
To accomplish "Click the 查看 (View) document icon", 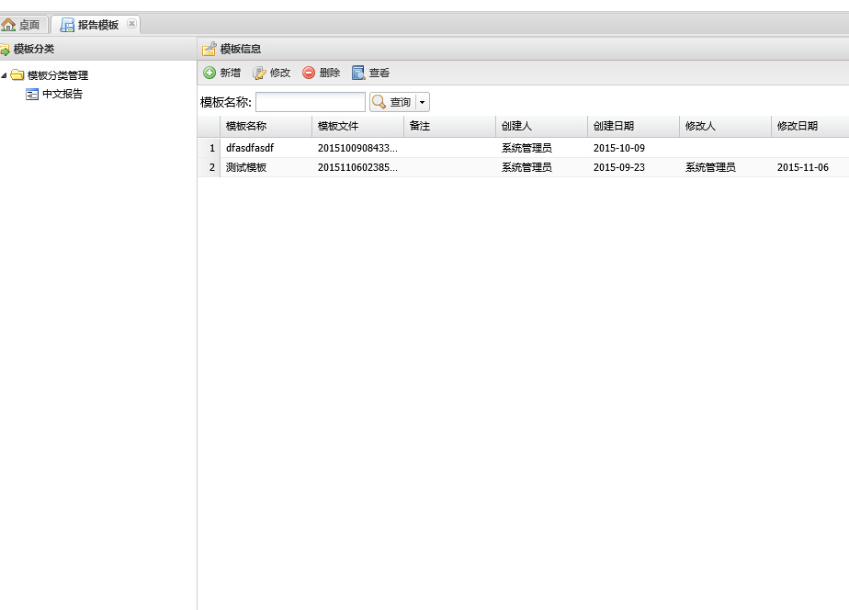I will click(358, 73).
